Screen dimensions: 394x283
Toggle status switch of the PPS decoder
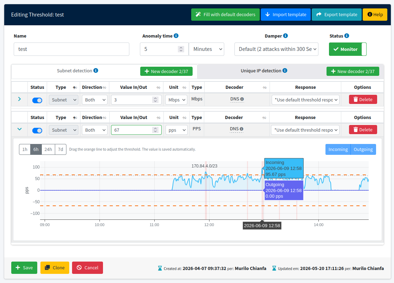[x=37, y=130]
